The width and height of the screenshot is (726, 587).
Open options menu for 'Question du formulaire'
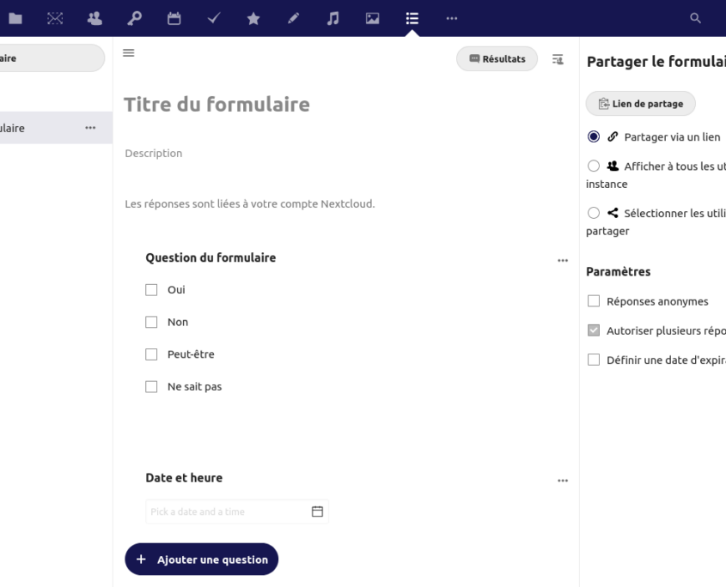coord(563,260)
